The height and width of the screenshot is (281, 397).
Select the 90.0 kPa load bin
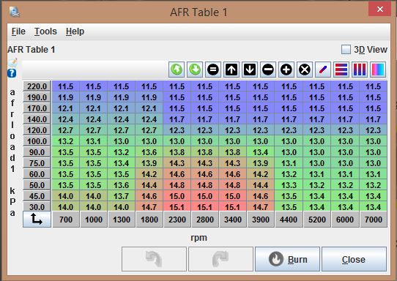click(37, 152)
